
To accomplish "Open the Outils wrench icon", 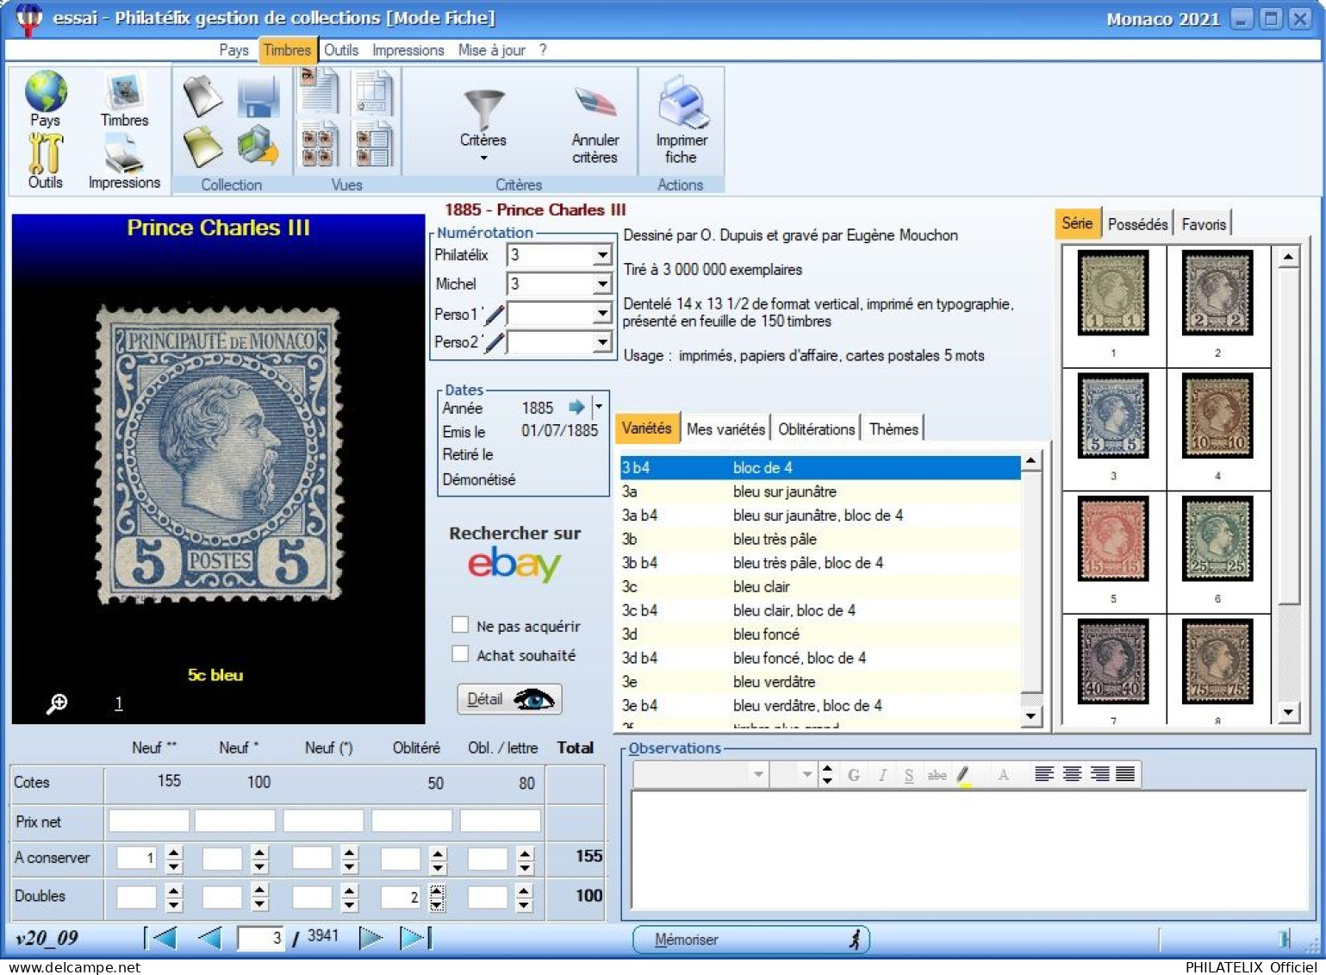I will (45, 153).
